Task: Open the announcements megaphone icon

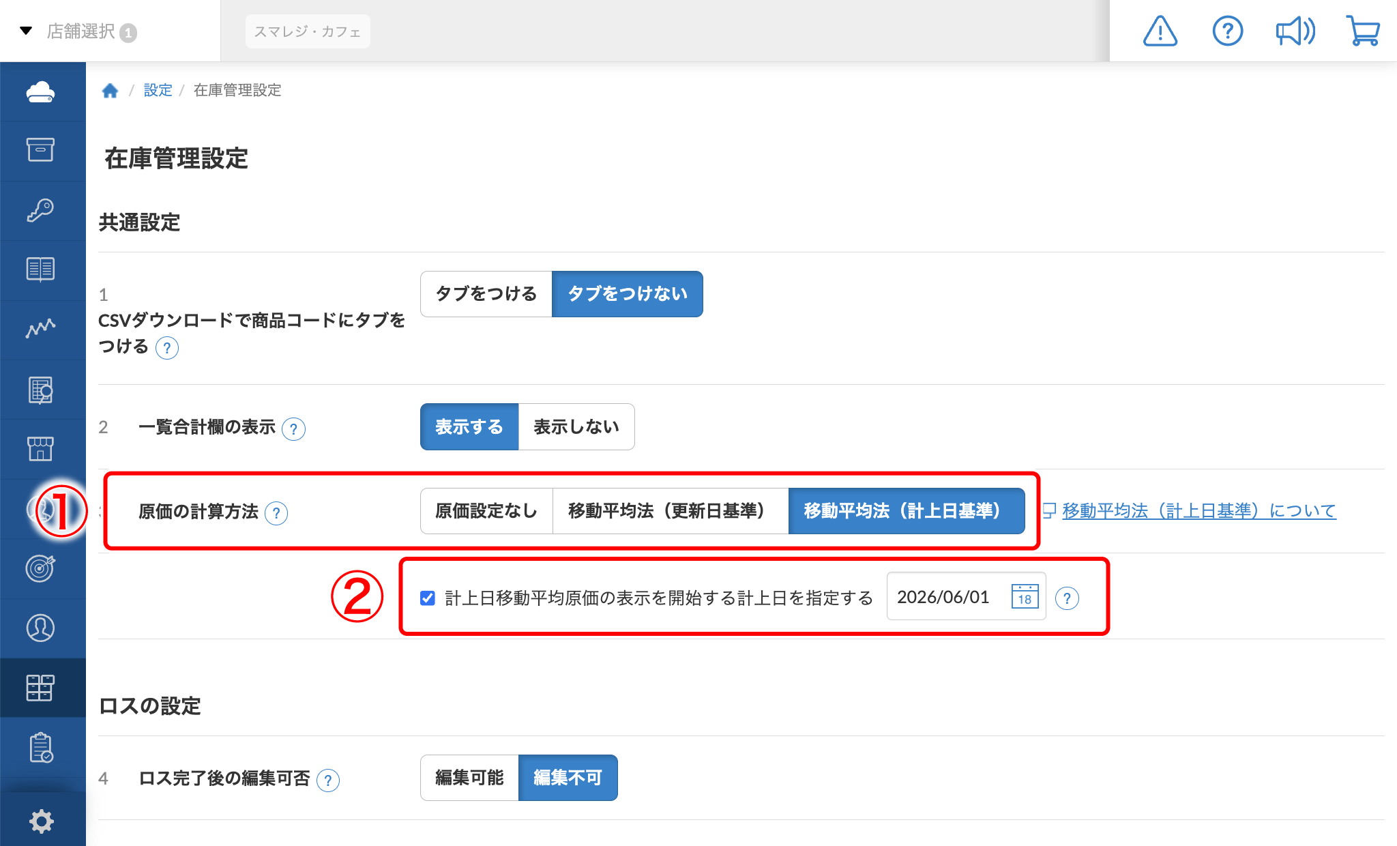Action: coord(1295,31)
